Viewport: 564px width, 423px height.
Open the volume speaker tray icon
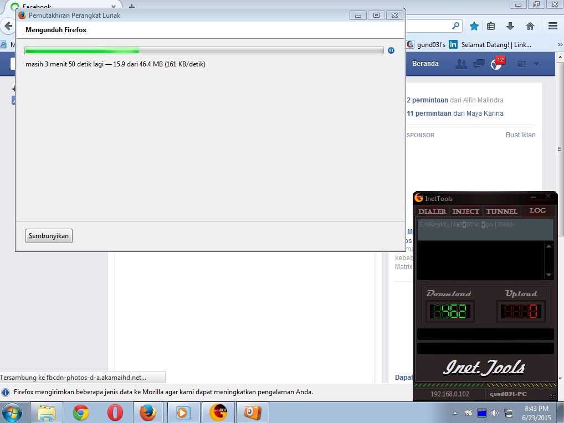pos(495,413)
